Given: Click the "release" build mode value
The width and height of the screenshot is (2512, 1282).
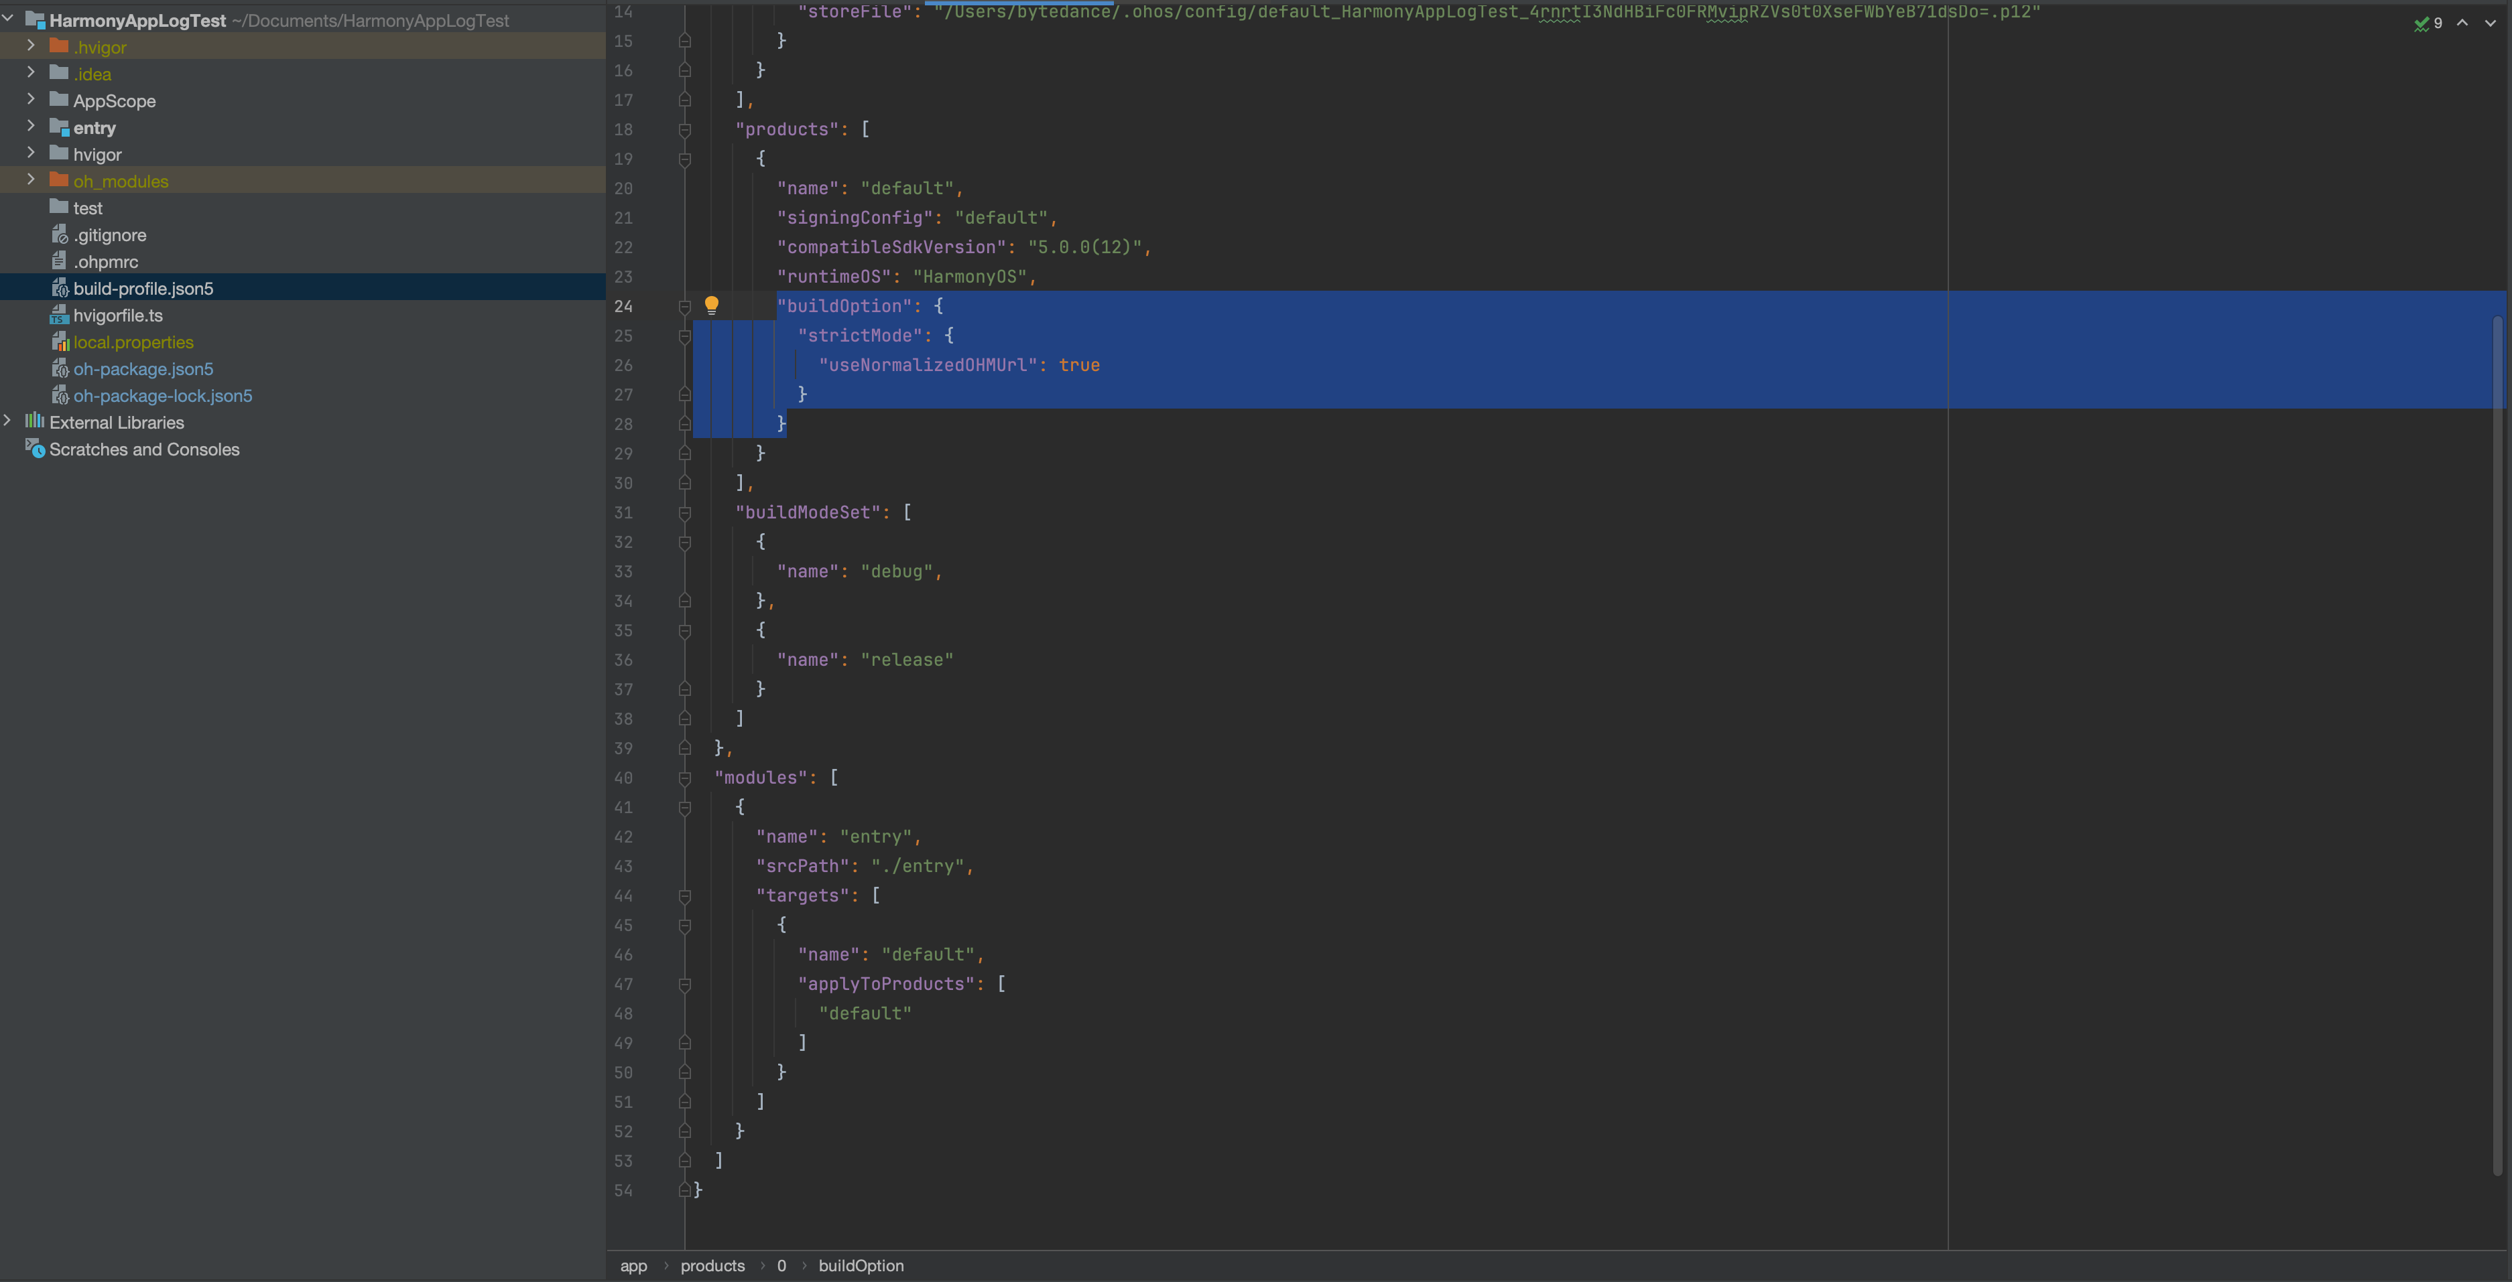Looking at the screenshot, I should tap(907, 660).
